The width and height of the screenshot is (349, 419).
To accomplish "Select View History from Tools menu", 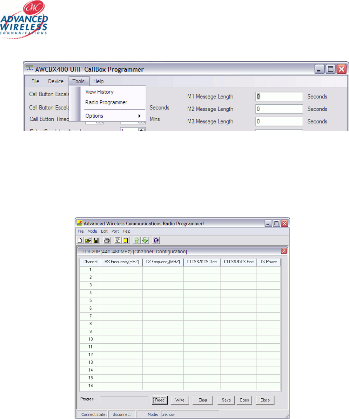I will (x=108, y=92).
